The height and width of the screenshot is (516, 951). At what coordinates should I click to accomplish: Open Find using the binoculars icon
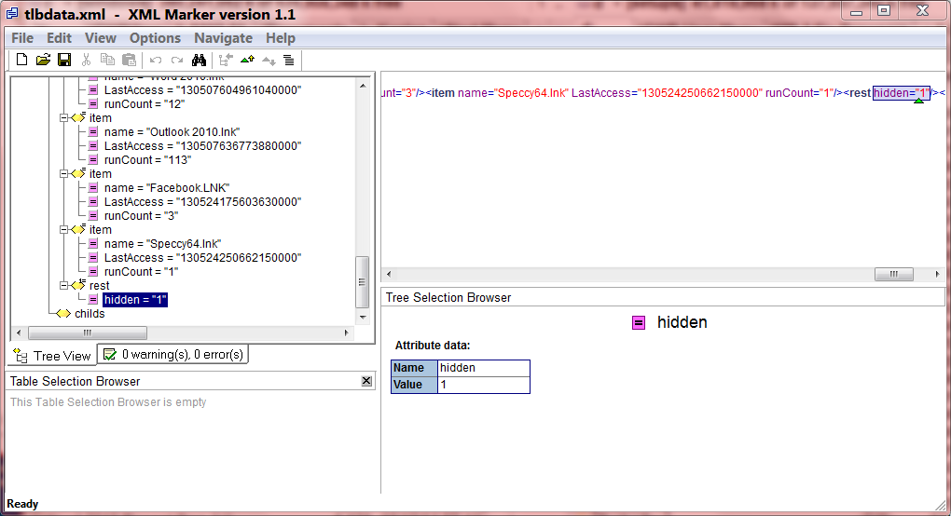pyautogui.click(x=199, y=60)
